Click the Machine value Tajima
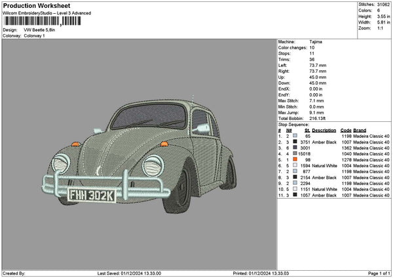The width and height of the screenshot is (393, 278). point(315,41)
